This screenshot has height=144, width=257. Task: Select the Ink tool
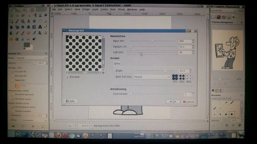[x=40, y=33]
